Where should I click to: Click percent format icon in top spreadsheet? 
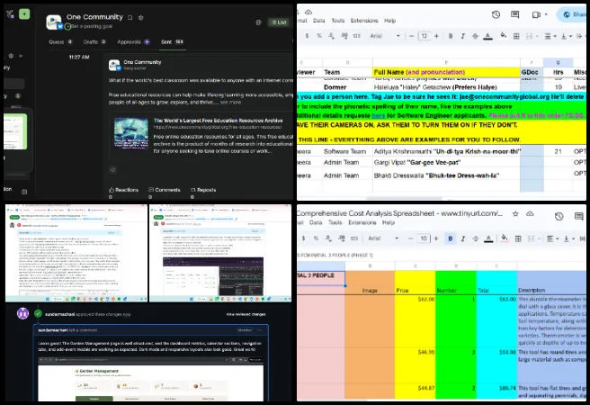pos(319,36)
